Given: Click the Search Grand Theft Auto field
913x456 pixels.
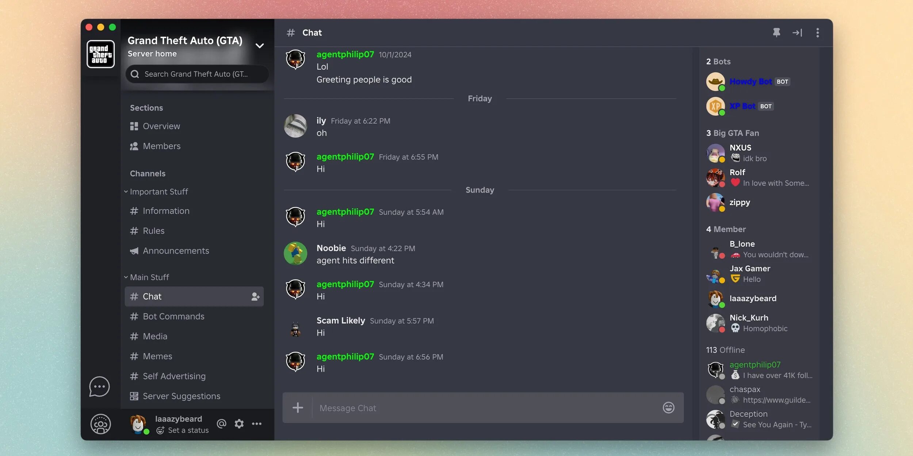Looking at the screenshot, I should click(197, 74).
